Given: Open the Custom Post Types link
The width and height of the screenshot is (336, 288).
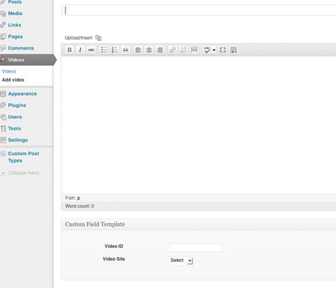Looking at the screenshot, I should [24, 157].
